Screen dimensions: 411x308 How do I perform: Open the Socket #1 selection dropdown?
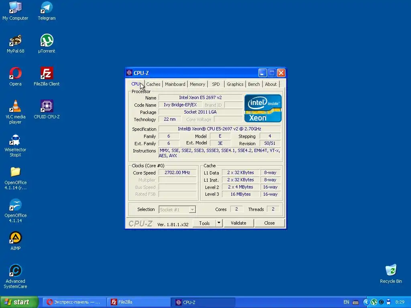(177, 209)
